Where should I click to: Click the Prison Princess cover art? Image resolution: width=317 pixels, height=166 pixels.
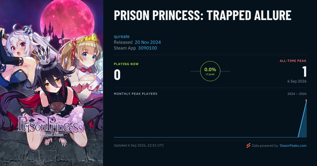pos(52,83)
